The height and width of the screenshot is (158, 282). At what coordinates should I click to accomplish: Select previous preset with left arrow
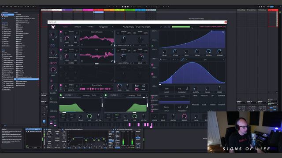[113, 27]
